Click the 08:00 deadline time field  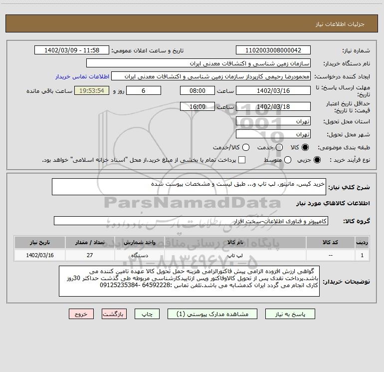[197, 90]
